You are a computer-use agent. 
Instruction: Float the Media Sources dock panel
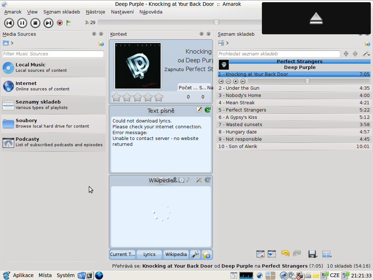[x=94, y=34]
